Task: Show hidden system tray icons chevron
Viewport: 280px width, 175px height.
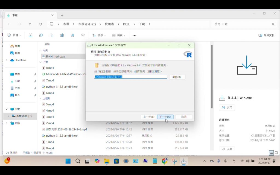Action: coord(205,161)
